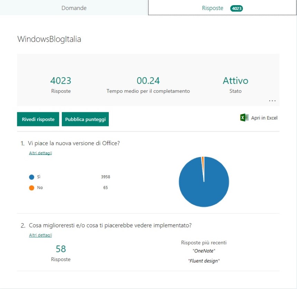Click the Excel icon
This screenshot has width=297, height=289.
[244, 118]
